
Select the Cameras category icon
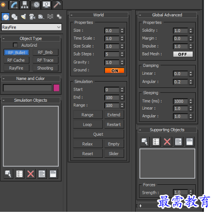tap(32, 17)
